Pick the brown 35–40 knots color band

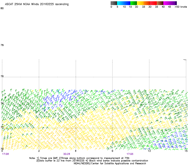click(160, 3)
